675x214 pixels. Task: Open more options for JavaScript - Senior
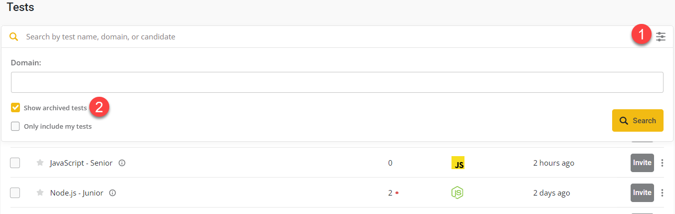click(663, 163)
